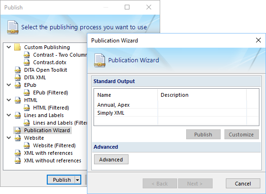Click the DITA Open Toolkit publish icon

coord(17,70)
